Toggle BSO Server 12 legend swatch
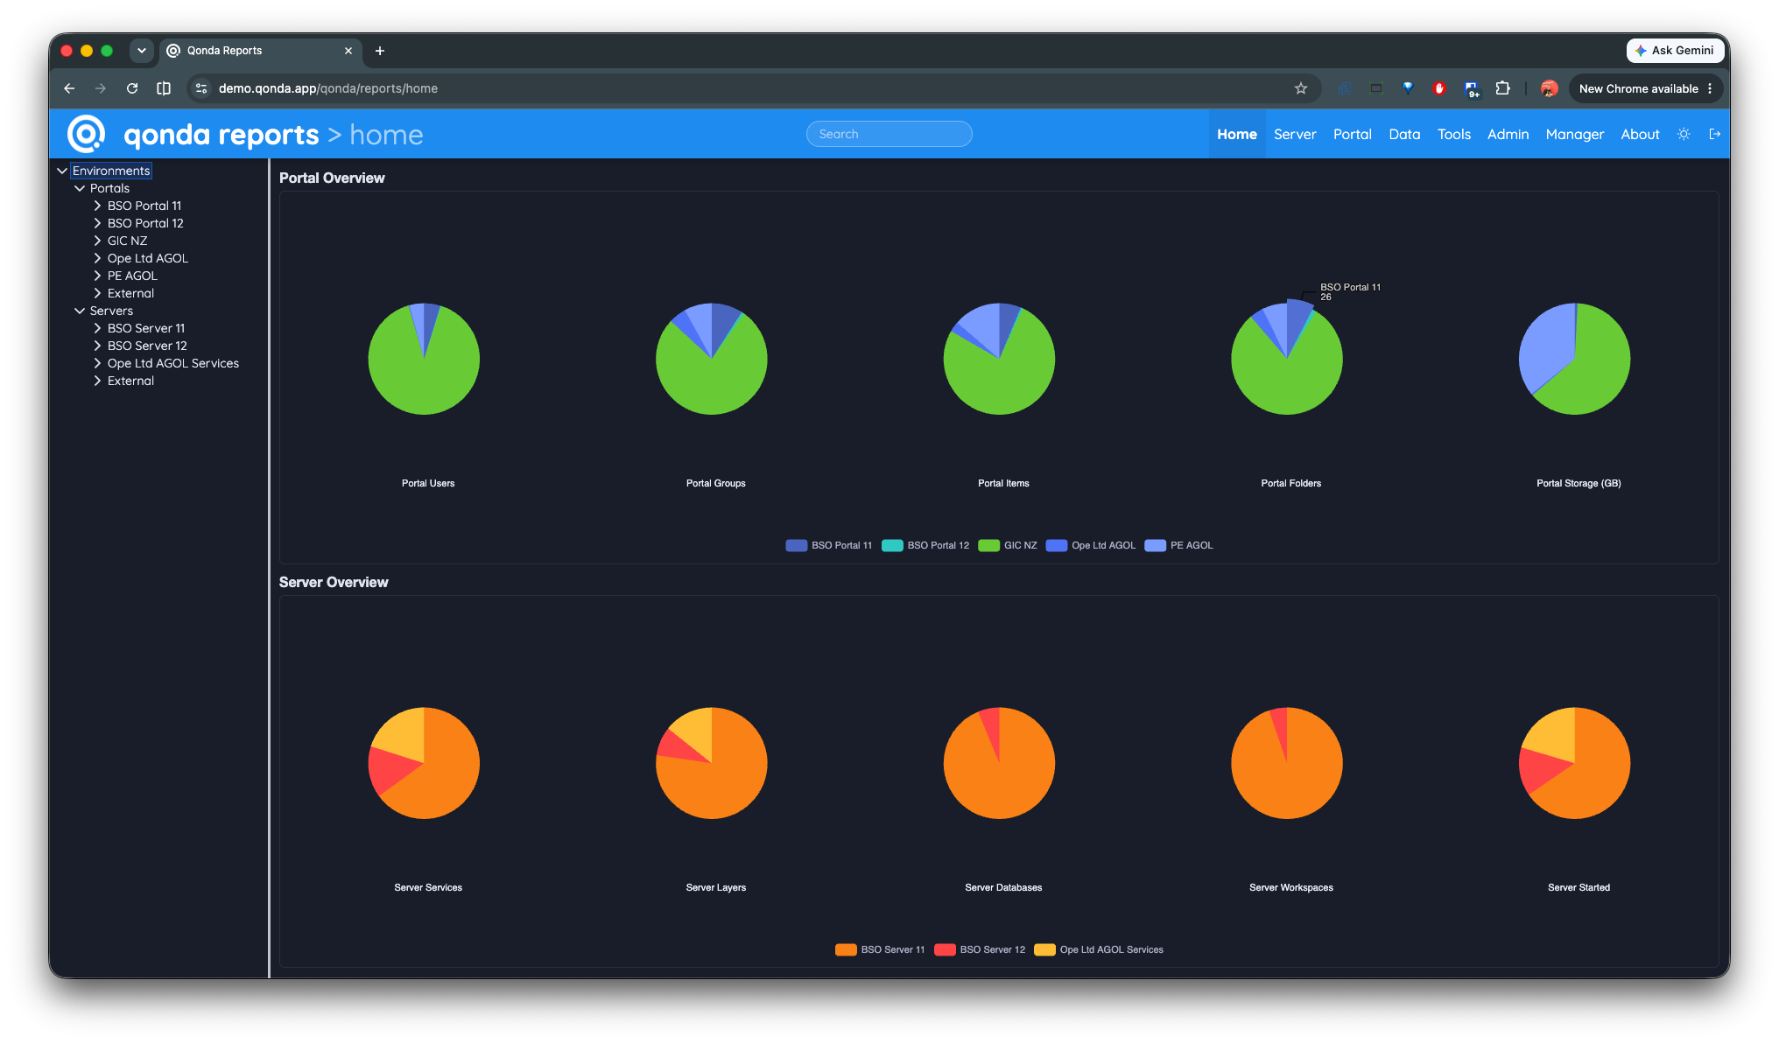Image resolution: width=1779 pixels, height=1043 pixels. (945, 949)
